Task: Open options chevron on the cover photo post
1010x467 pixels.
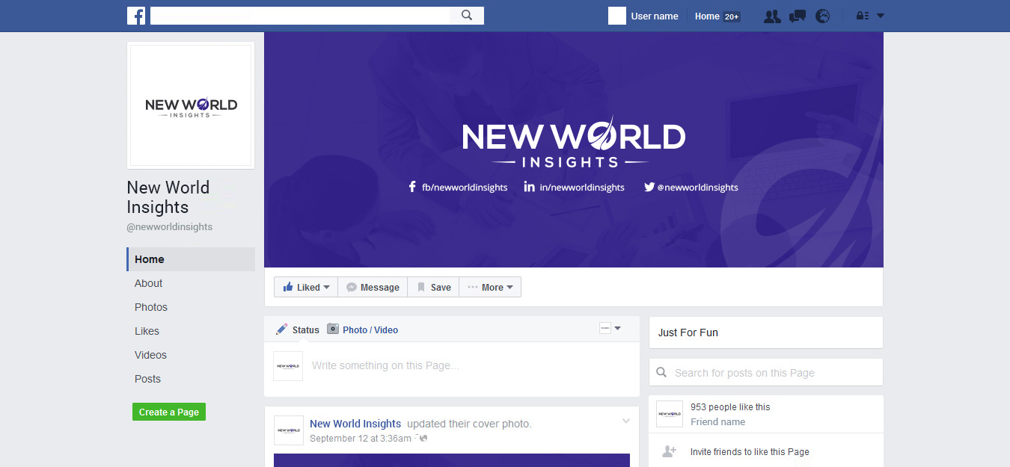Action: click(x=625, y=421)
